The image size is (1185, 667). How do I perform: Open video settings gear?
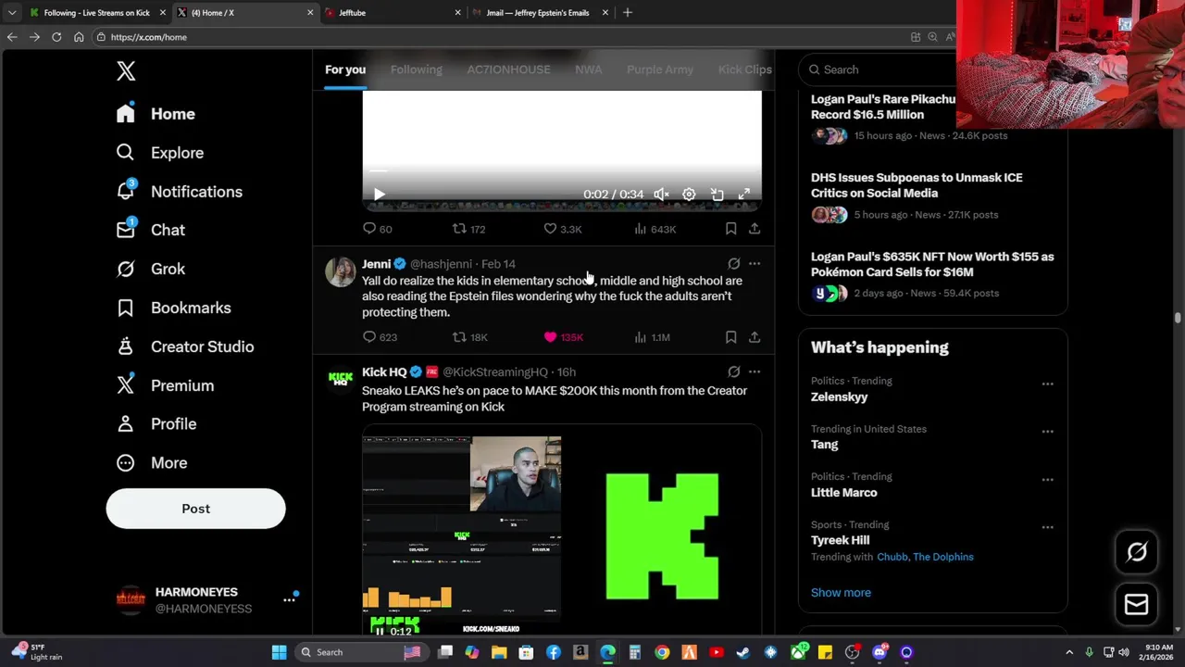689,195
